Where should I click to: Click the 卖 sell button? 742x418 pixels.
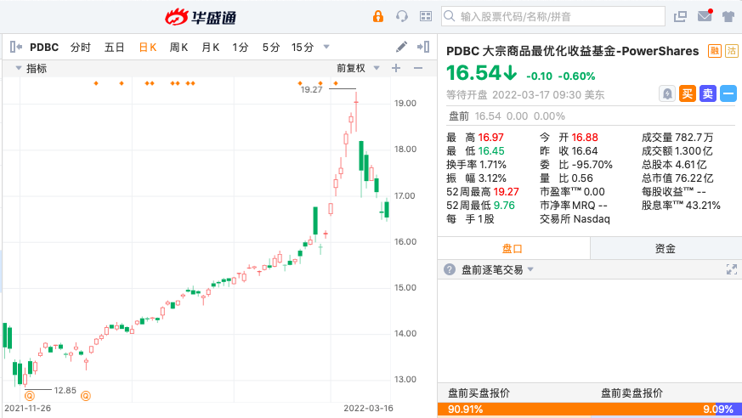708,93
